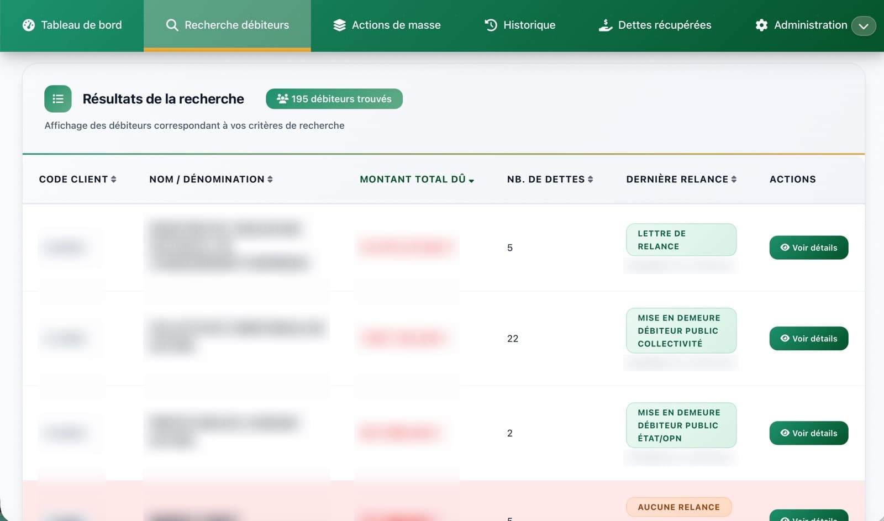884x521 pixels.
Task: Click debt count 5 in first row
Action: tap(510, 248)
